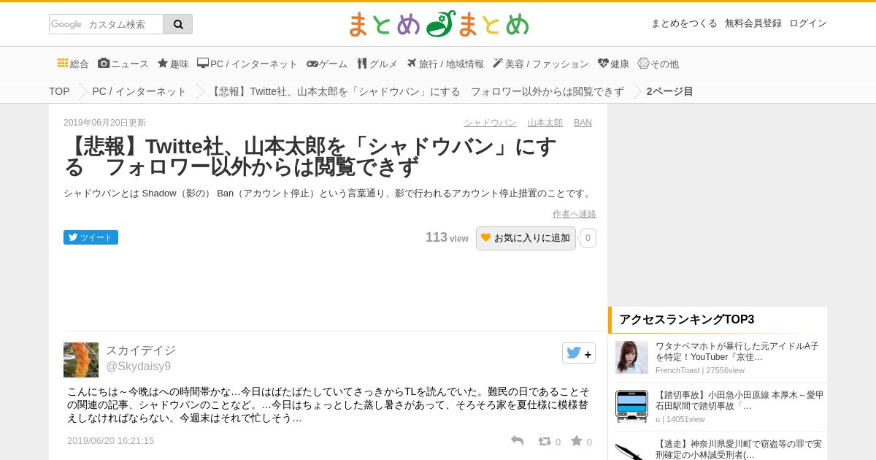The image size is (876, 460).
Task: Open 【踏切事故】小田急小田原線 article title
Action: (x=739, y=400)
